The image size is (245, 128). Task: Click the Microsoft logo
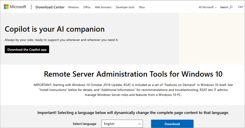(15, 7)
